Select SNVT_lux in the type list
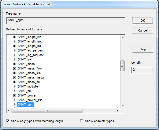159x130 pixels. [x=25, y=59]
